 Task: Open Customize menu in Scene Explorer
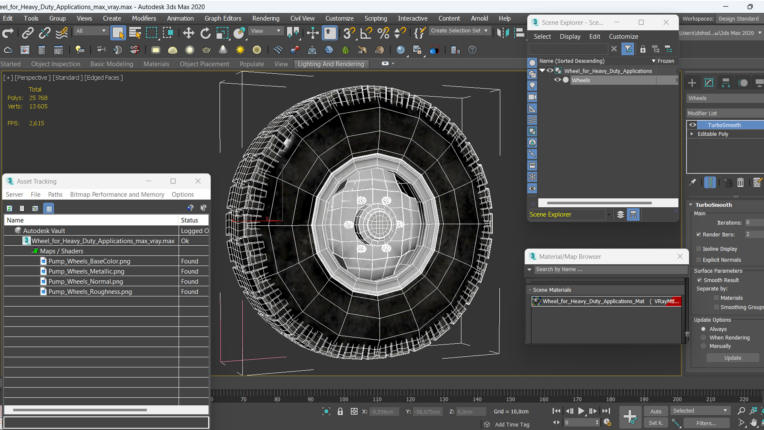pyautogui.click(x=623, y=36)
